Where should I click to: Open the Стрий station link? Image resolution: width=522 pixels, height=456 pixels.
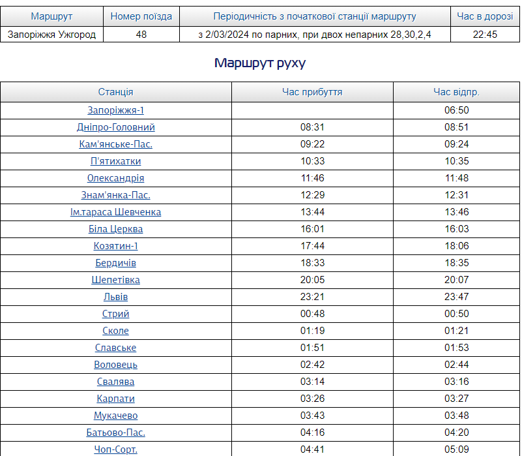(115, 314)
